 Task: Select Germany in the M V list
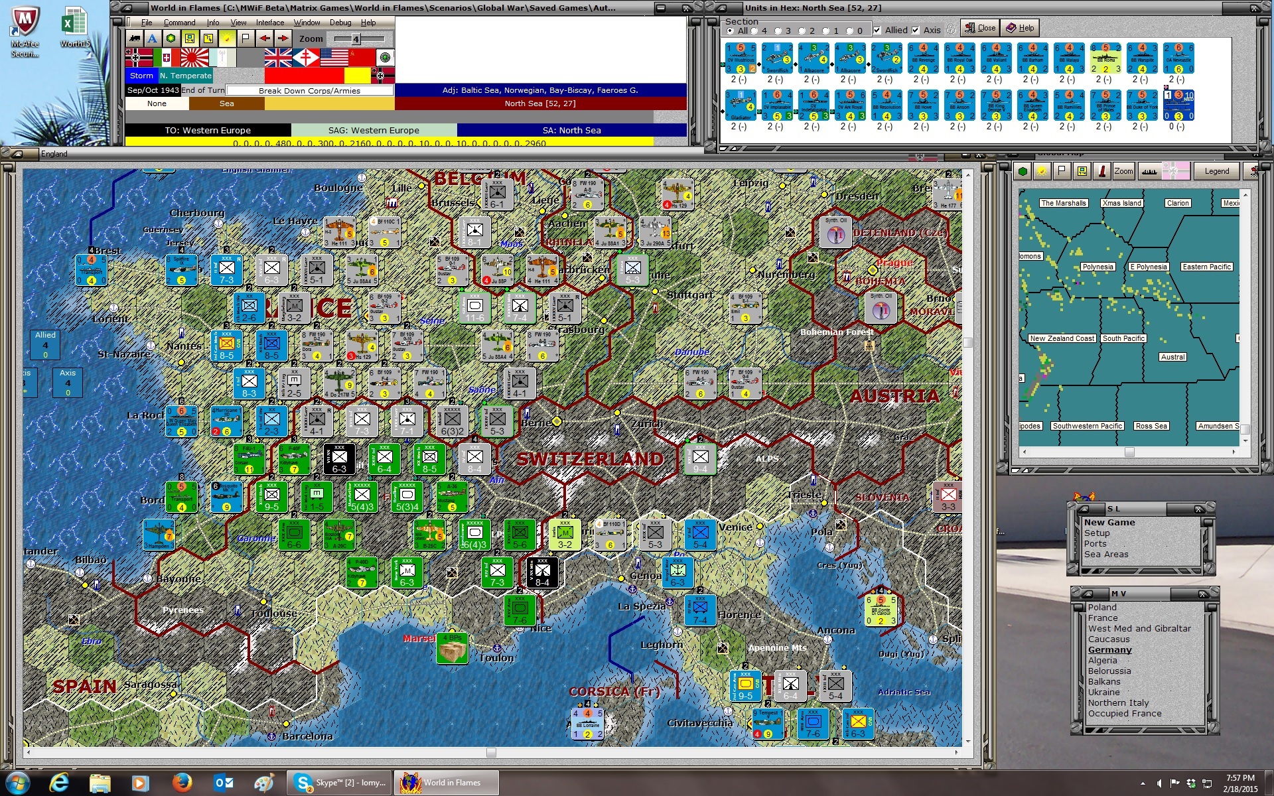click(1109, 649)
